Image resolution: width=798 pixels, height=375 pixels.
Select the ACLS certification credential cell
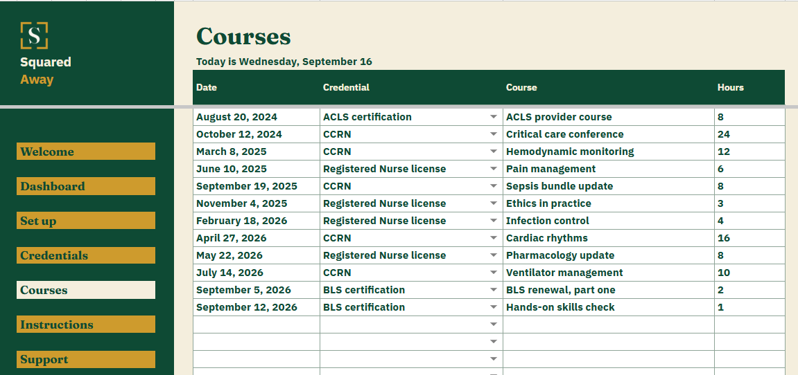[x=411, y=117]
